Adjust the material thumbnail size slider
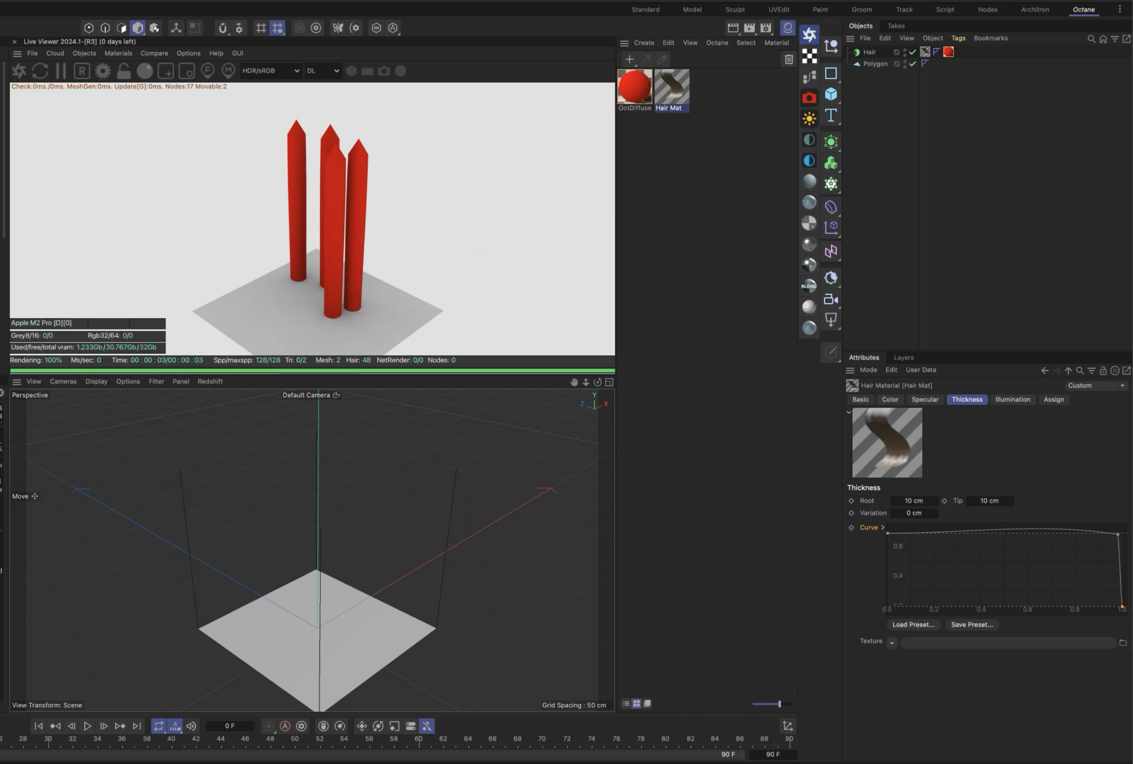The width and height of the screenshot is (1133, 764). [x=779, y=703]
